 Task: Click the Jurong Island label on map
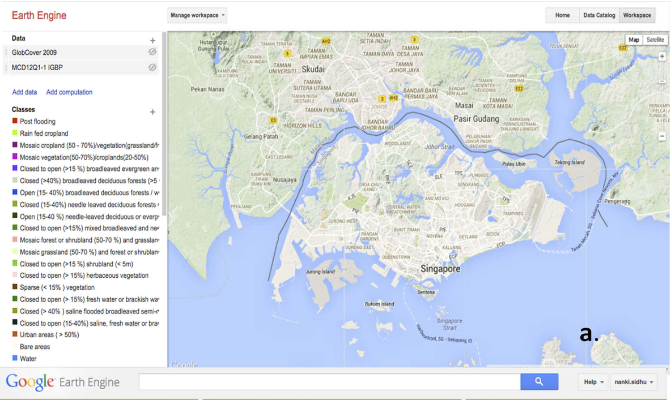(x=320, y=272)
